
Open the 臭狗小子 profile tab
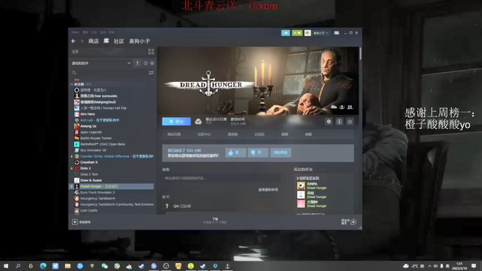click(x=139, y=41)
